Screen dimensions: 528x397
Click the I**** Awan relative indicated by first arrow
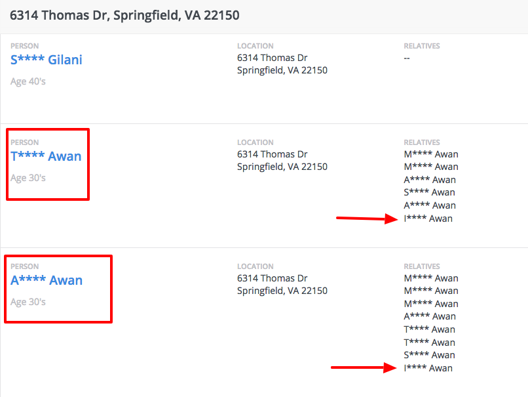pyautogui.click(x=429, y=218)
